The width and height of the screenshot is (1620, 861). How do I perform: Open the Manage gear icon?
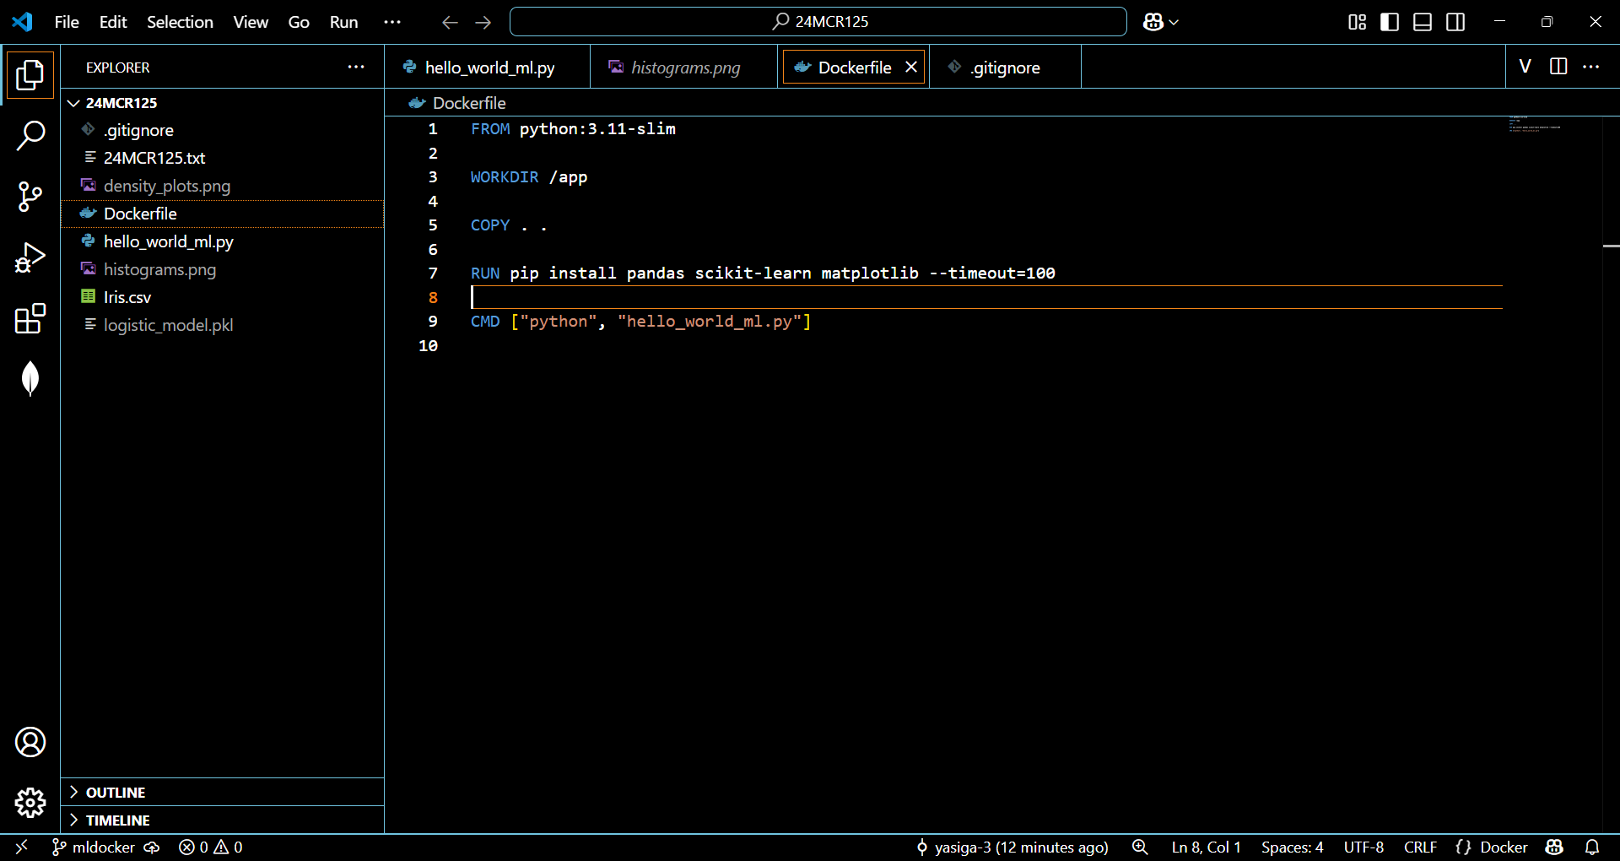click(30, 803)
